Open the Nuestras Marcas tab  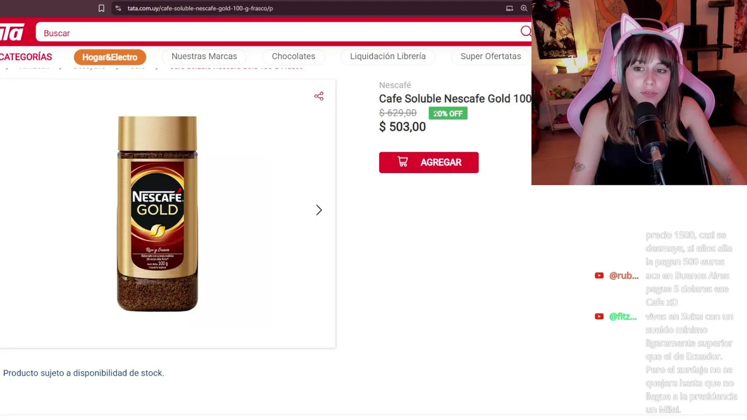pos(204,56)
